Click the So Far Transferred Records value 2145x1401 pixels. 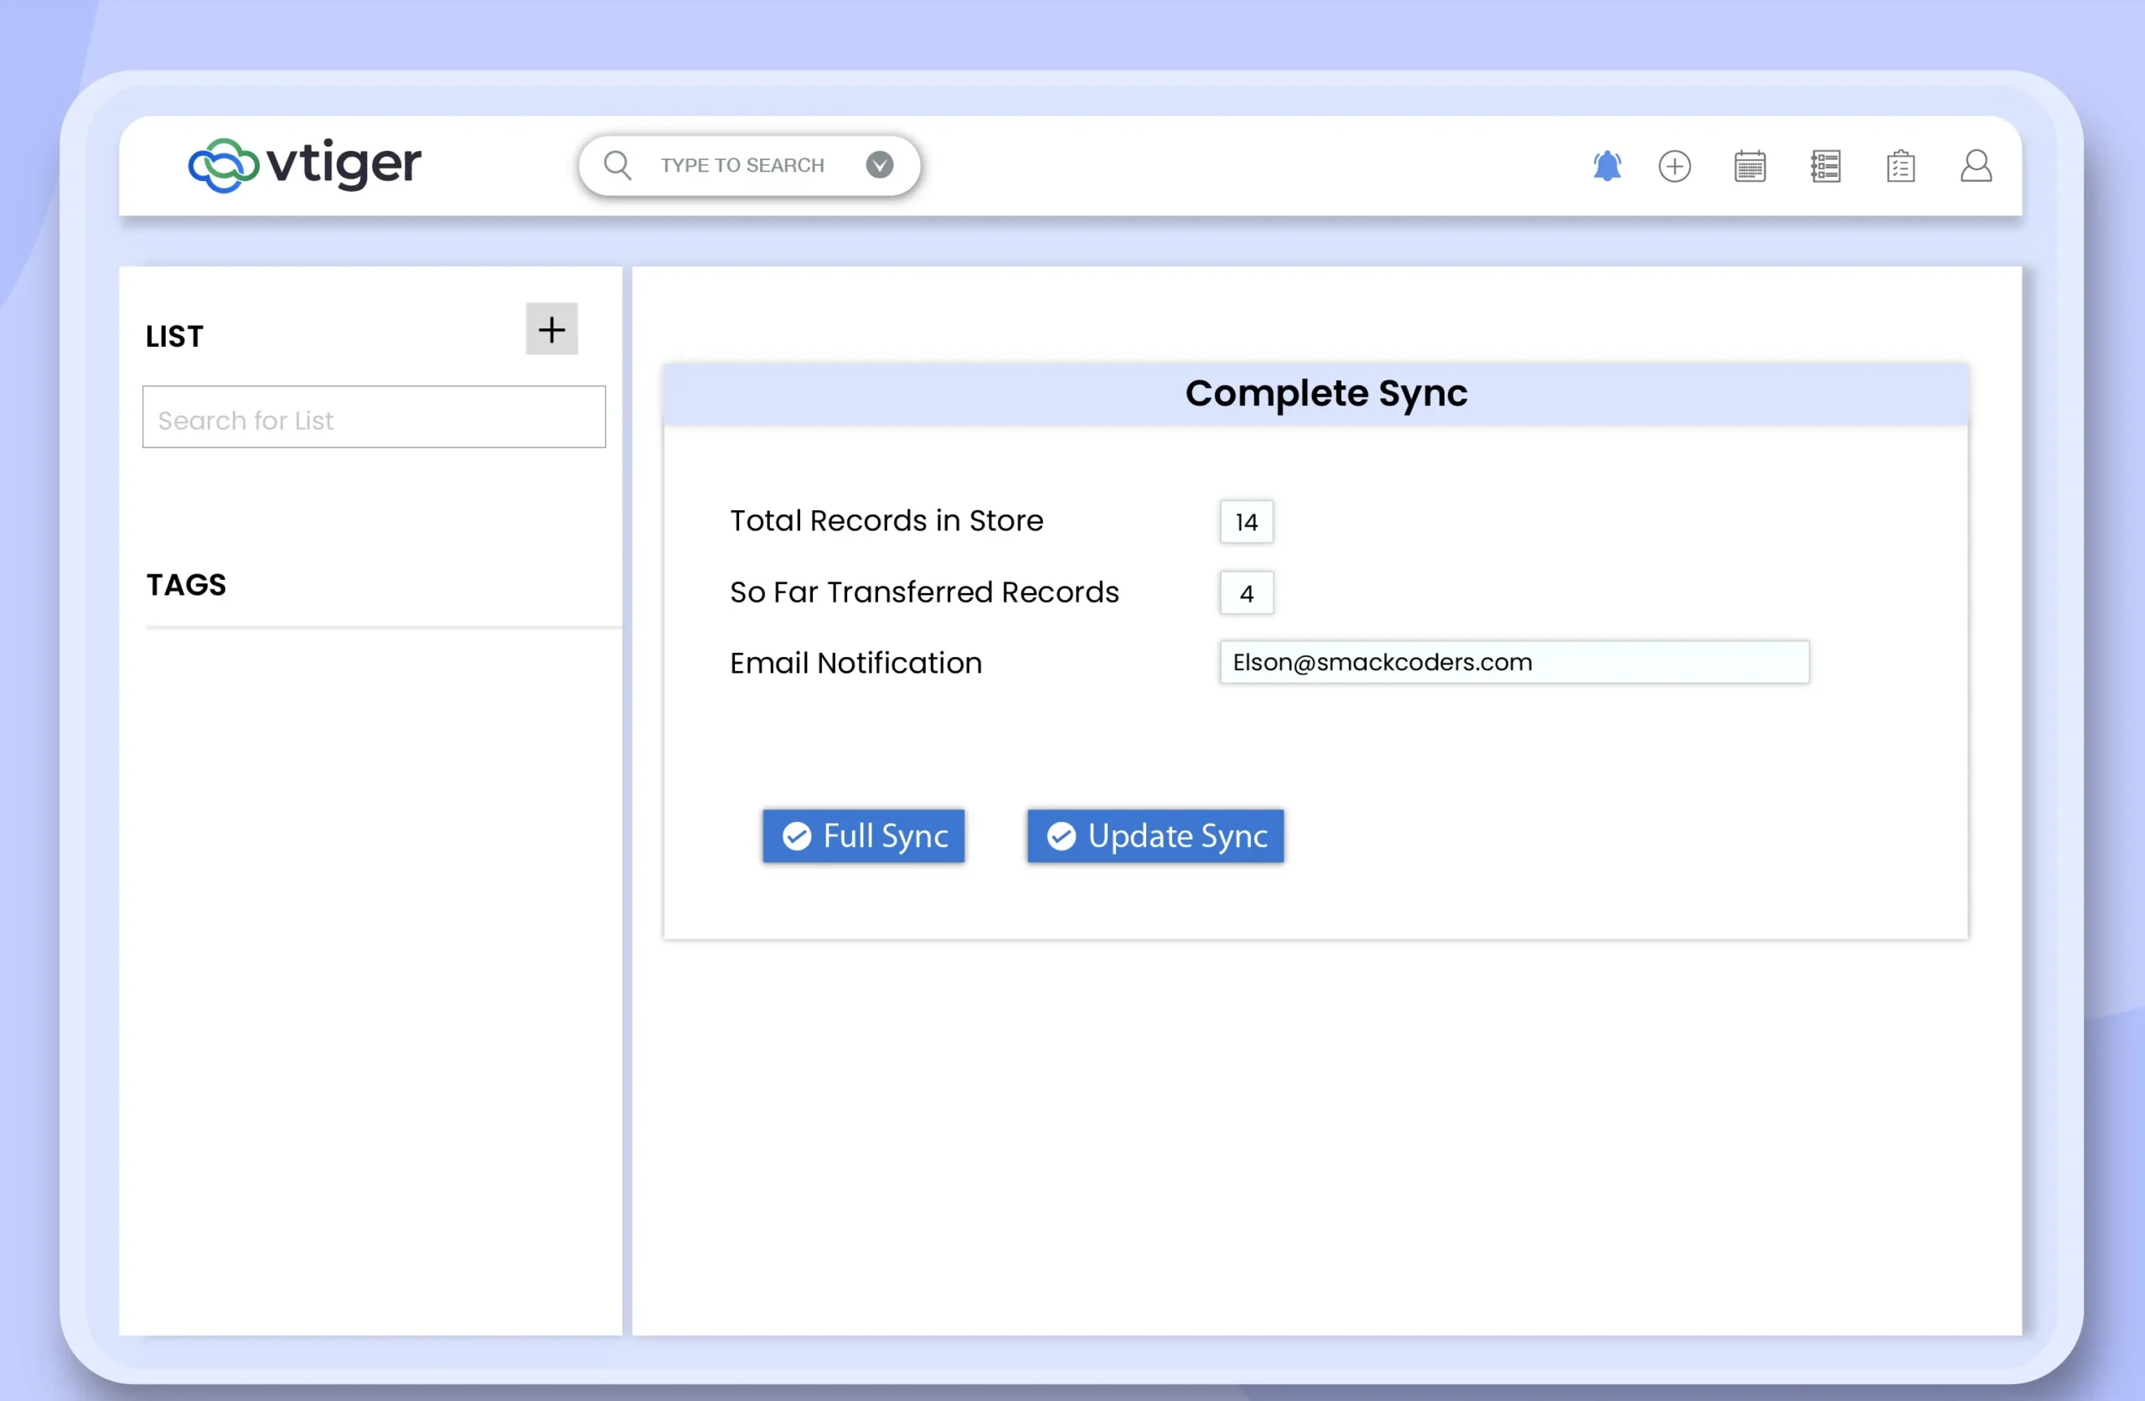tap(1247, 593)
